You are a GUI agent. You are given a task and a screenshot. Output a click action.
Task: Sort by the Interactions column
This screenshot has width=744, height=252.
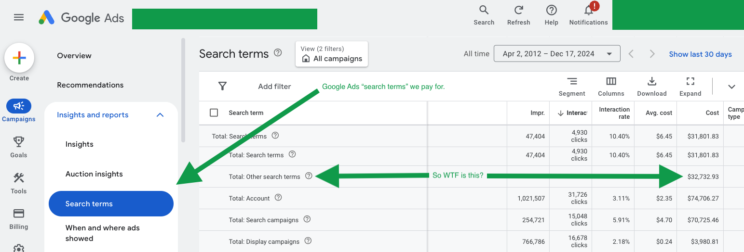tap(572, 113)
